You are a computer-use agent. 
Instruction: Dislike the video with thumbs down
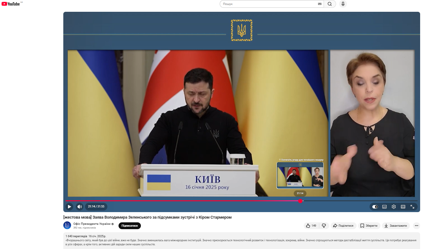[324, 226]
